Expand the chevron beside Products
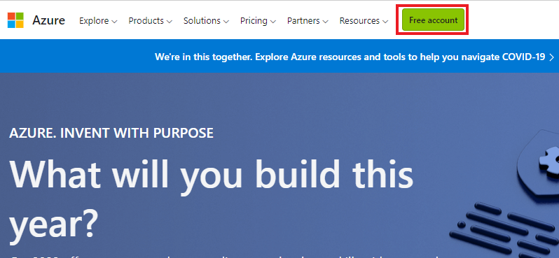559x258 pixels. 170,22
